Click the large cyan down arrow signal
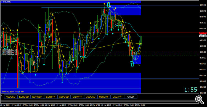This screenshot has width=207, height=107. tap(108, 5)
